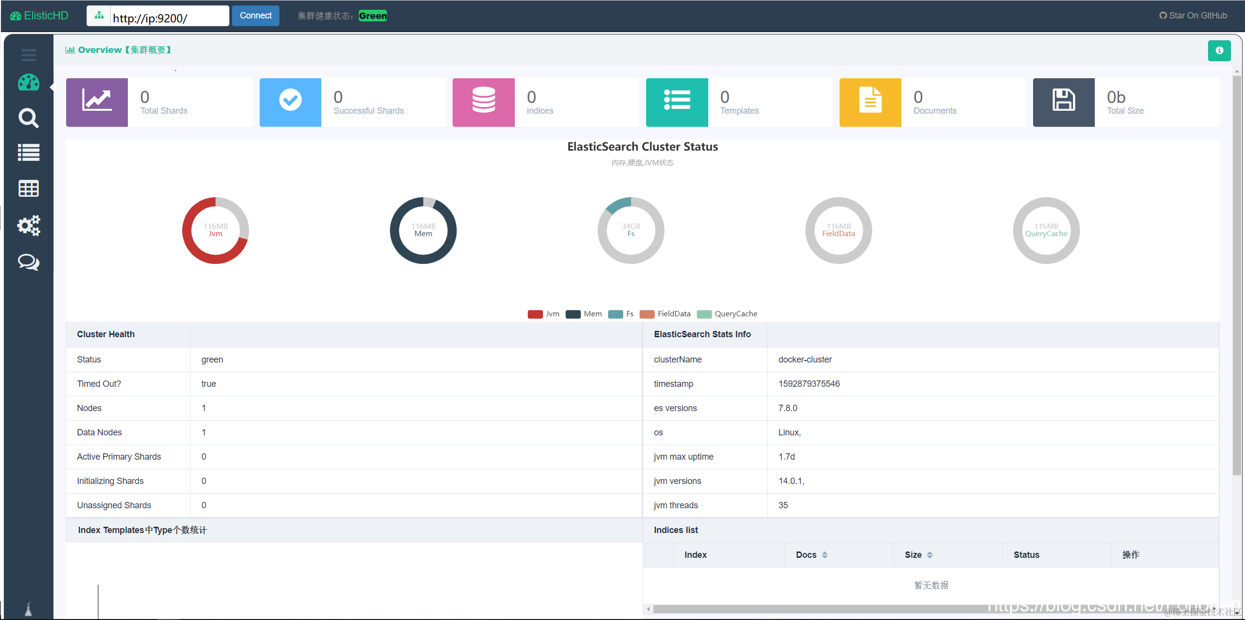Open the Star On GitHub link
The image size is (1245, 620).
pyautogui.click(x=1192, y=16)
